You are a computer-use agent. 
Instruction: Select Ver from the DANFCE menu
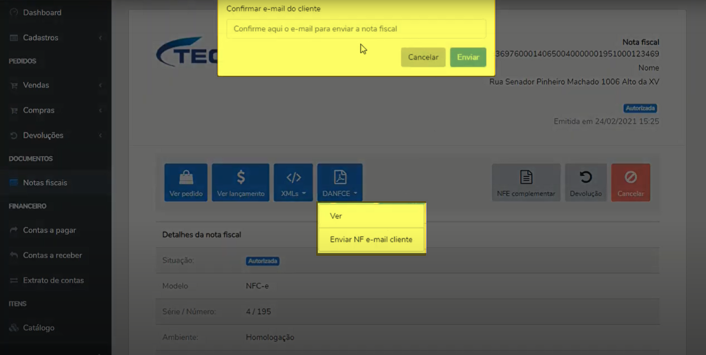[372, 216]
